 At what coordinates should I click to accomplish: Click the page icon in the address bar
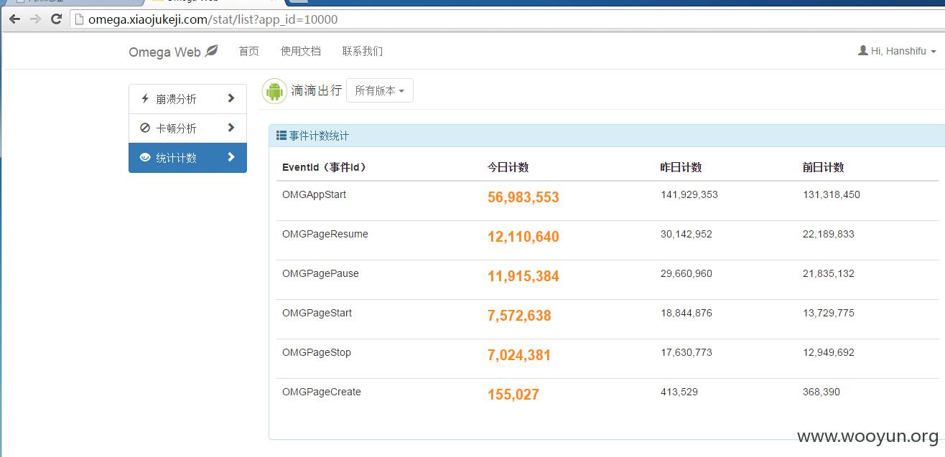80,19
